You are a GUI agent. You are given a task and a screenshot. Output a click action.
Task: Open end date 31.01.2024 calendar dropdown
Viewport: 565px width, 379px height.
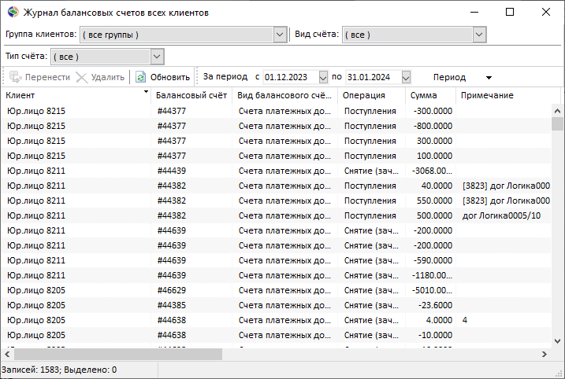406,77
